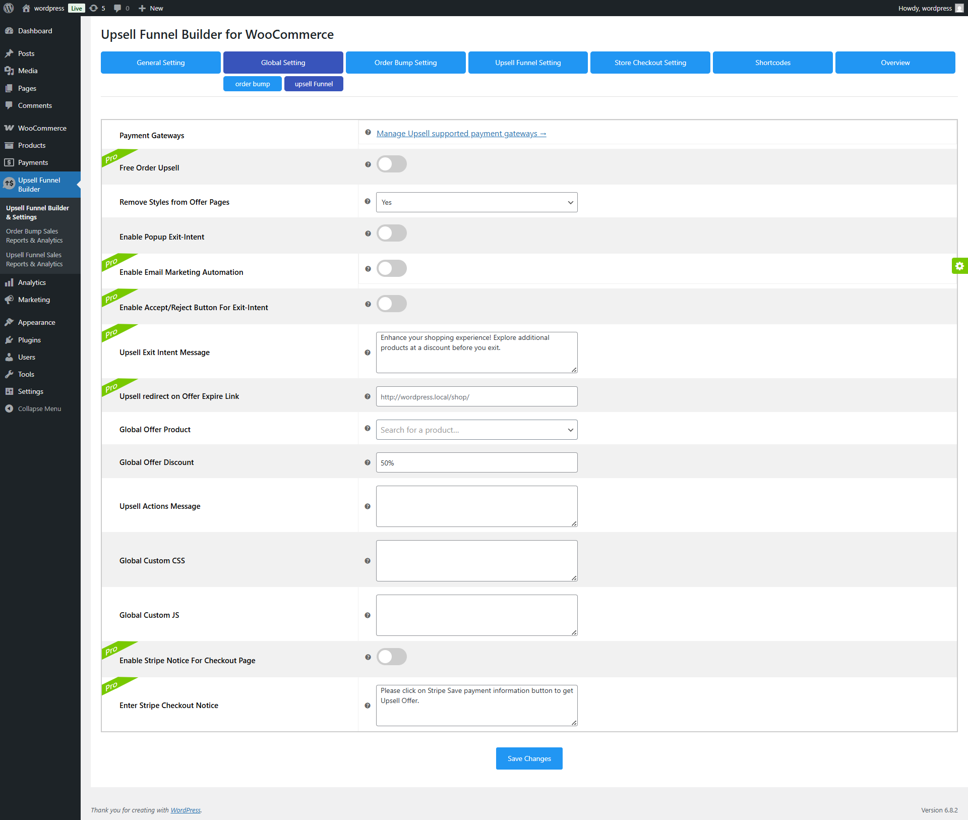
Task: Click the WordPress logo in admin bar
Action: coord(9,8)
